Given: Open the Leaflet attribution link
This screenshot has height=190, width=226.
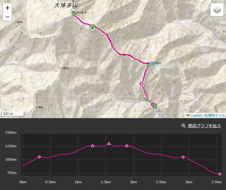Looking at the screenshot, I should (x=196, y=115).
